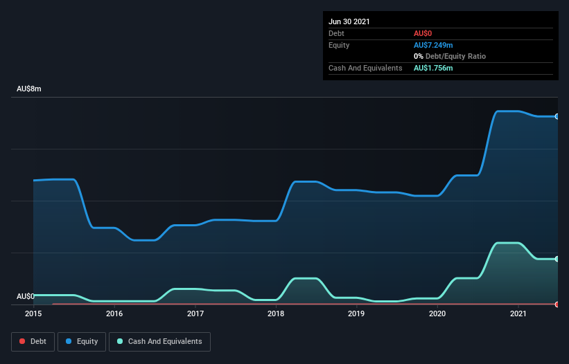Click the 2021 x-axis label
Viewport: 569px width, 364px height.
click(x=518, y=313)
